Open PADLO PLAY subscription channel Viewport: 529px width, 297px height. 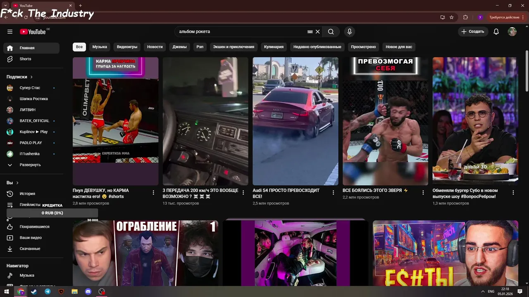coord(31,143)
